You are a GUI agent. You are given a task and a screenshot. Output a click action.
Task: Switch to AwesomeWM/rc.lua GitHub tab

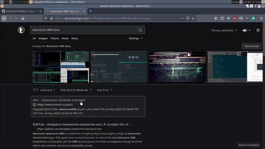point(22,11)
